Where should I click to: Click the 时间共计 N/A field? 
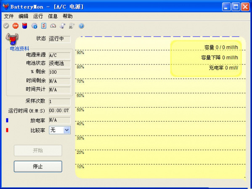click(x=60, y=90)
